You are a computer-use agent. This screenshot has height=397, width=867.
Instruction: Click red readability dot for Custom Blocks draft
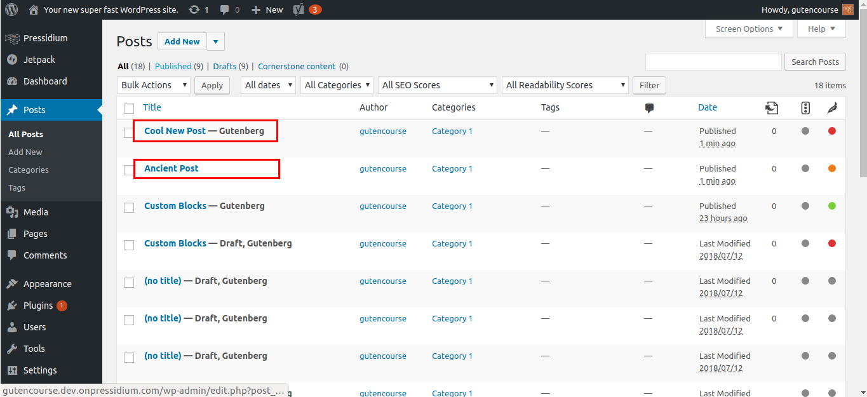pos(832,243)
